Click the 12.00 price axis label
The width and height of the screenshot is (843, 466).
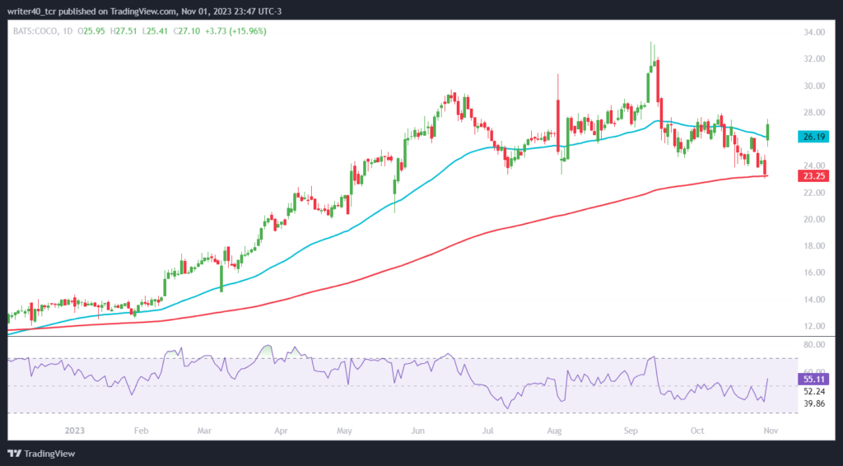(x=814, y=326)
